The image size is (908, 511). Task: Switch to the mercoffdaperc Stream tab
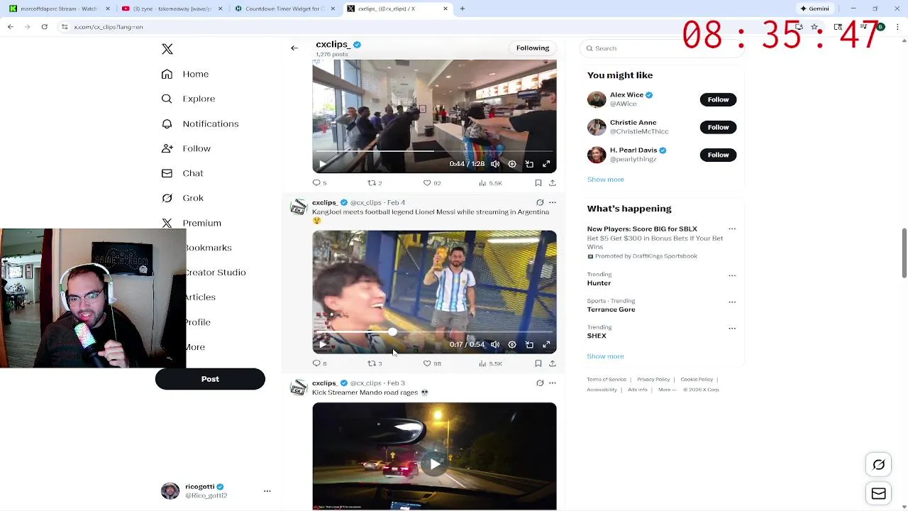59,9
